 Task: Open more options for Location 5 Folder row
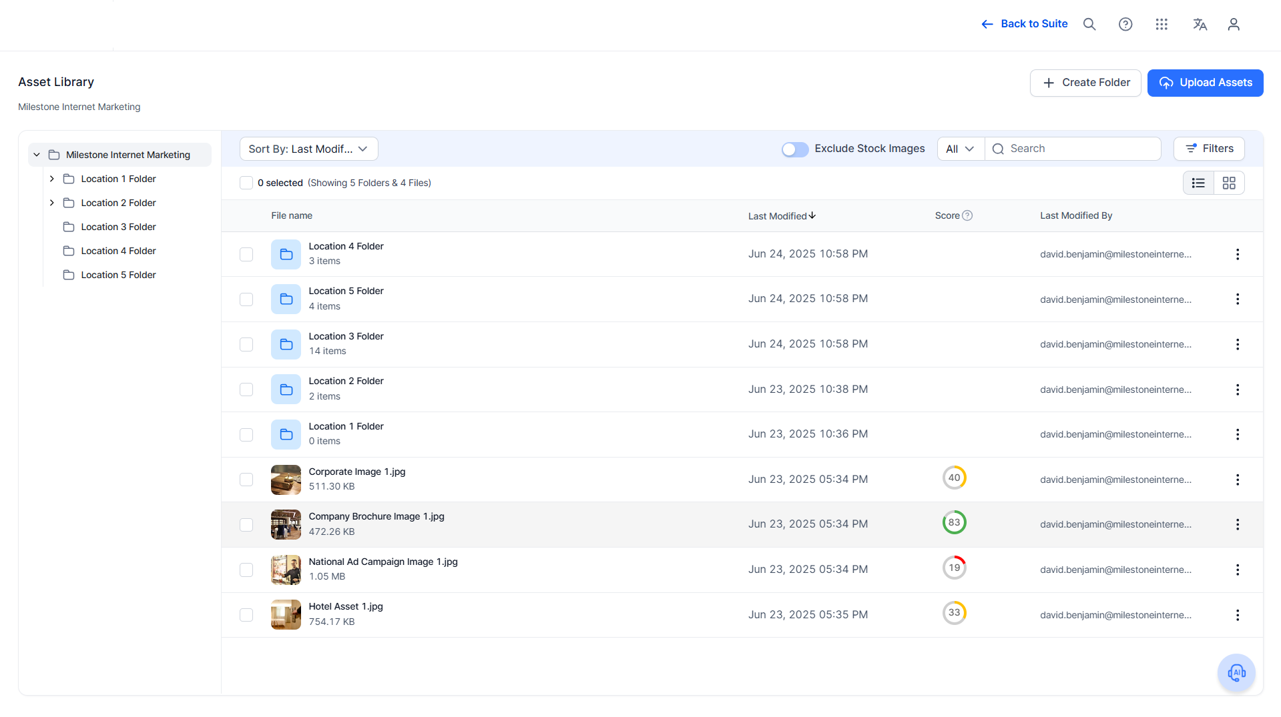pos(1238,299)
